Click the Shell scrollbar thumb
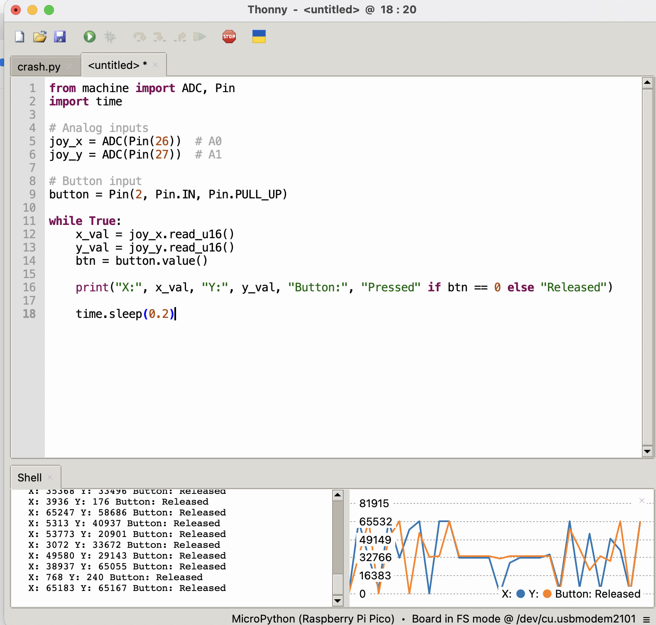This screenshot has height=625, width=656. point(338,584)
